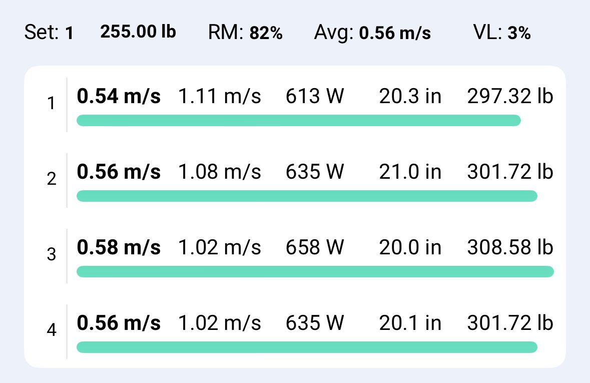This screenshot has width=590, height=383.
Task: Open the RM: 82% indicator
Action: tap(245, 33)
